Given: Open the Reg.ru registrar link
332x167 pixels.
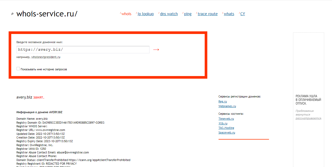Looking at the screenshot, I should coord(222,101).
